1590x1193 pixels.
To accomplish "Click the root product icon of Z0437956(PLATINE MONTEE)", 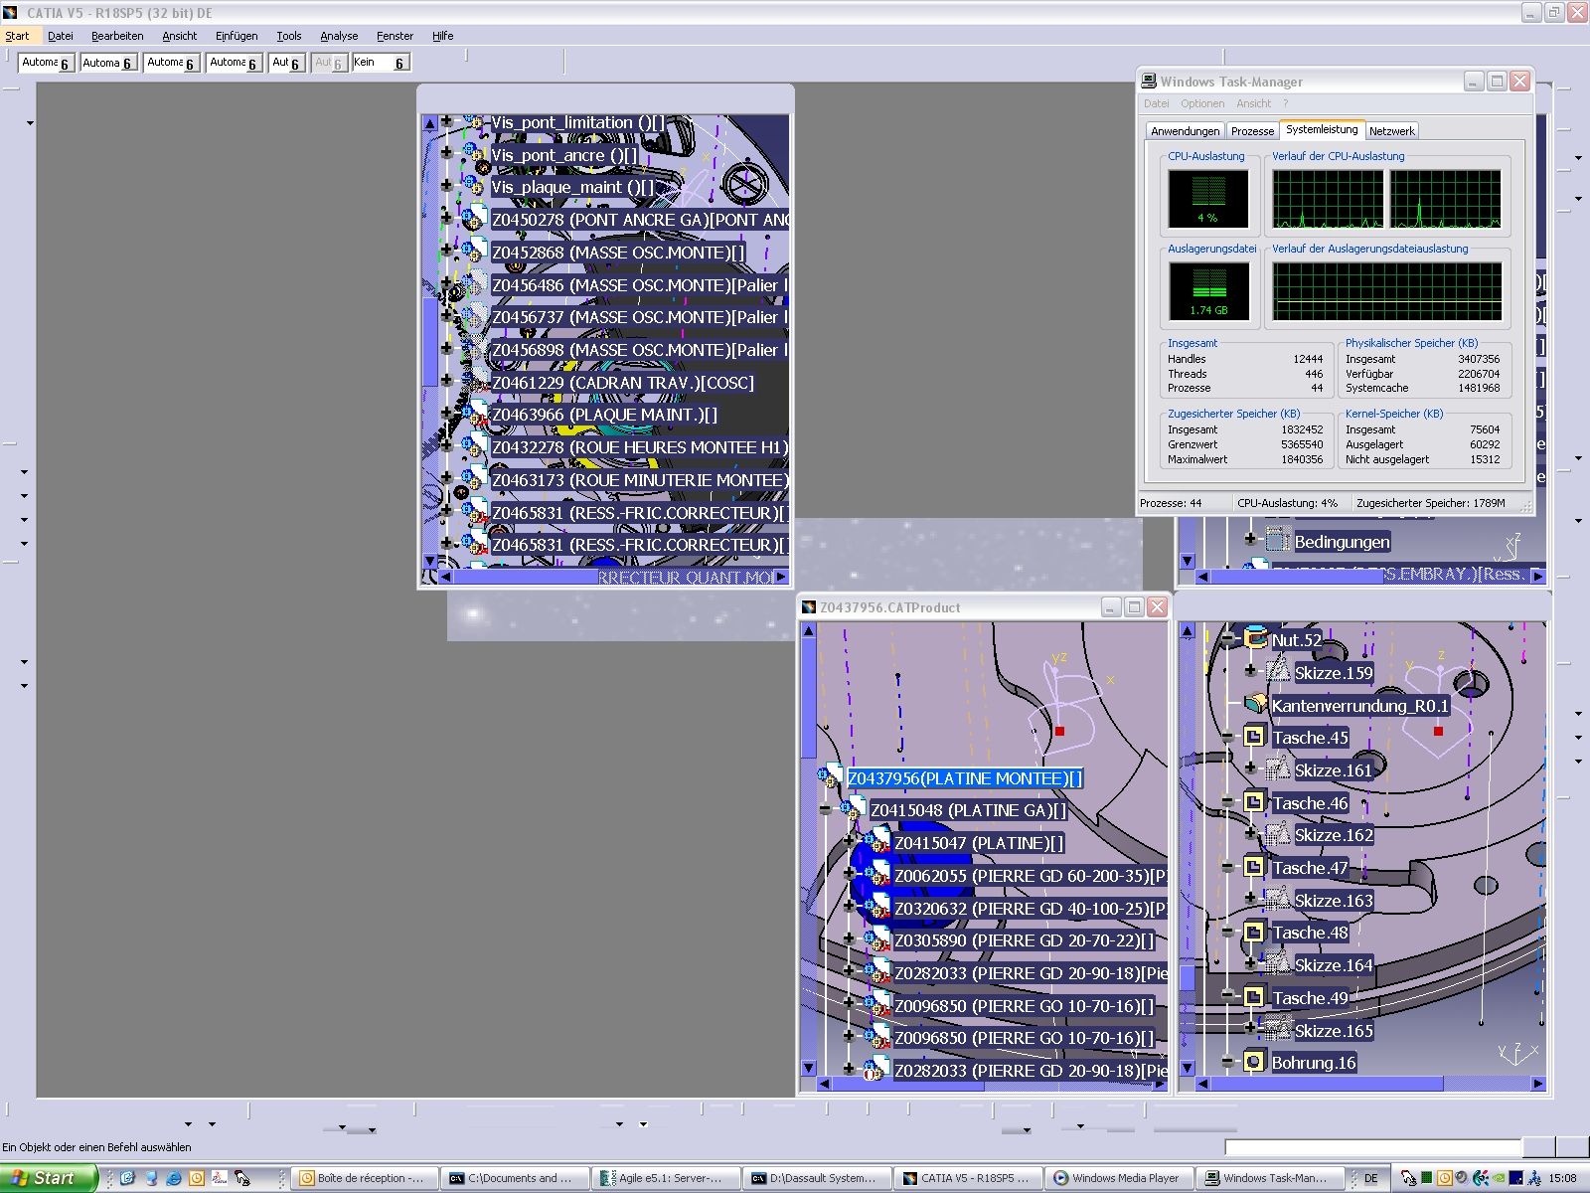I will (831, 776).
